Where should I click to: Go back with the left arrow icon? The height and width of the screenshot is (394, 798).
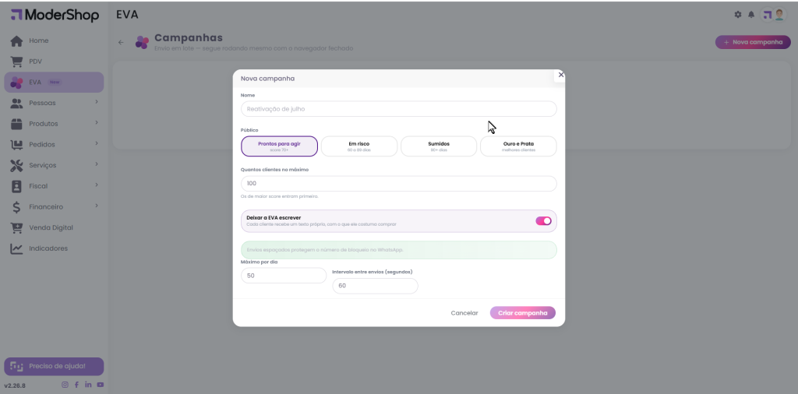click(121, 42)
